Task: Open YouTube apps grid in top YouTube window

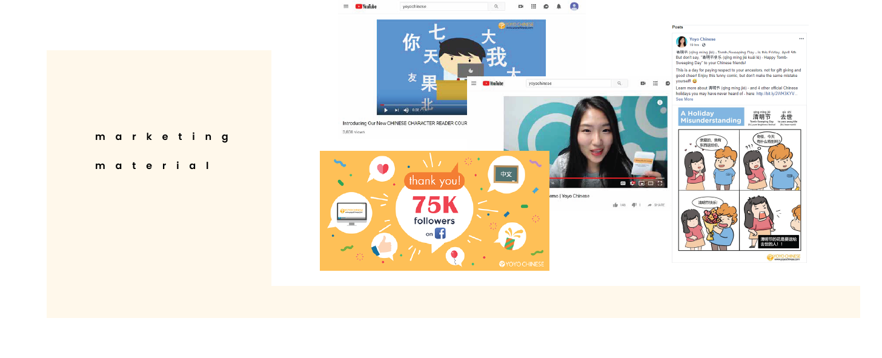Action: 534,7
